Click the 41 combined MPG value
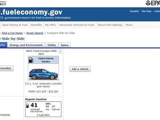Image resolution: width=160 pixels, height=120 pixels. pos(34,105)
